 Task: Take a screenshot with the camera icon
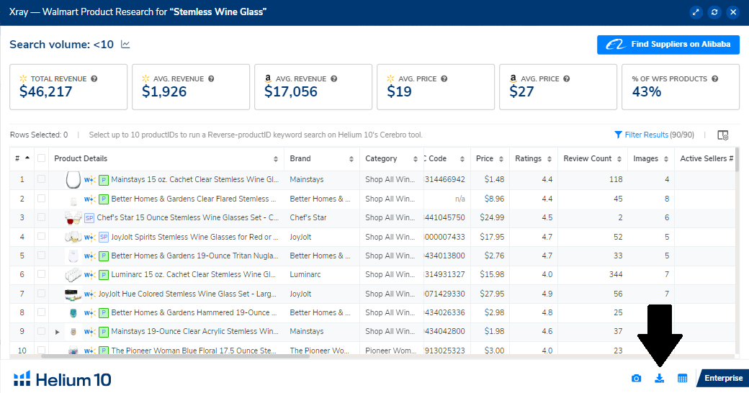pos(636,378)
